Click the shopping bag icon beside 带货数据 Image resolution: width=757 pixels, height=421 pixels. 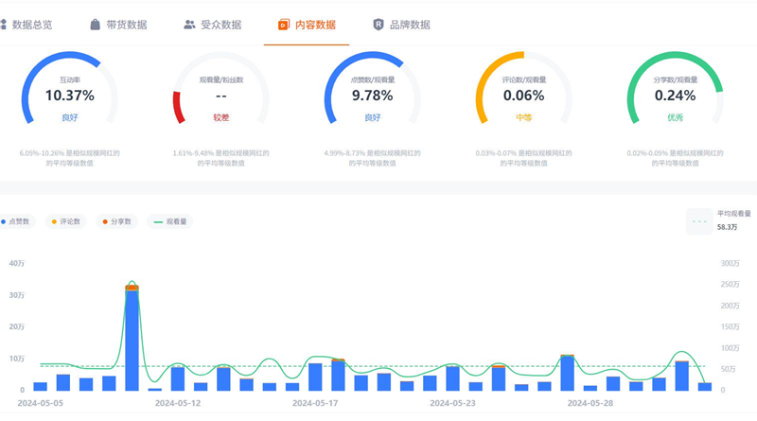pos(96,25)
